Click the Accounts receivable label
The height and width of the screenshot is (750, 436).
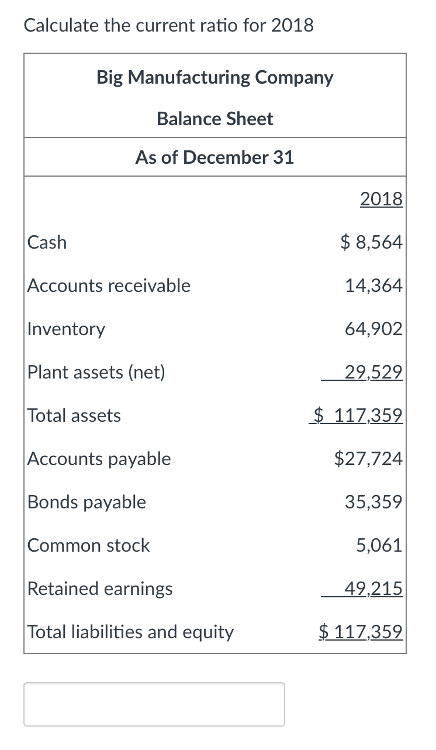point(108,285)
